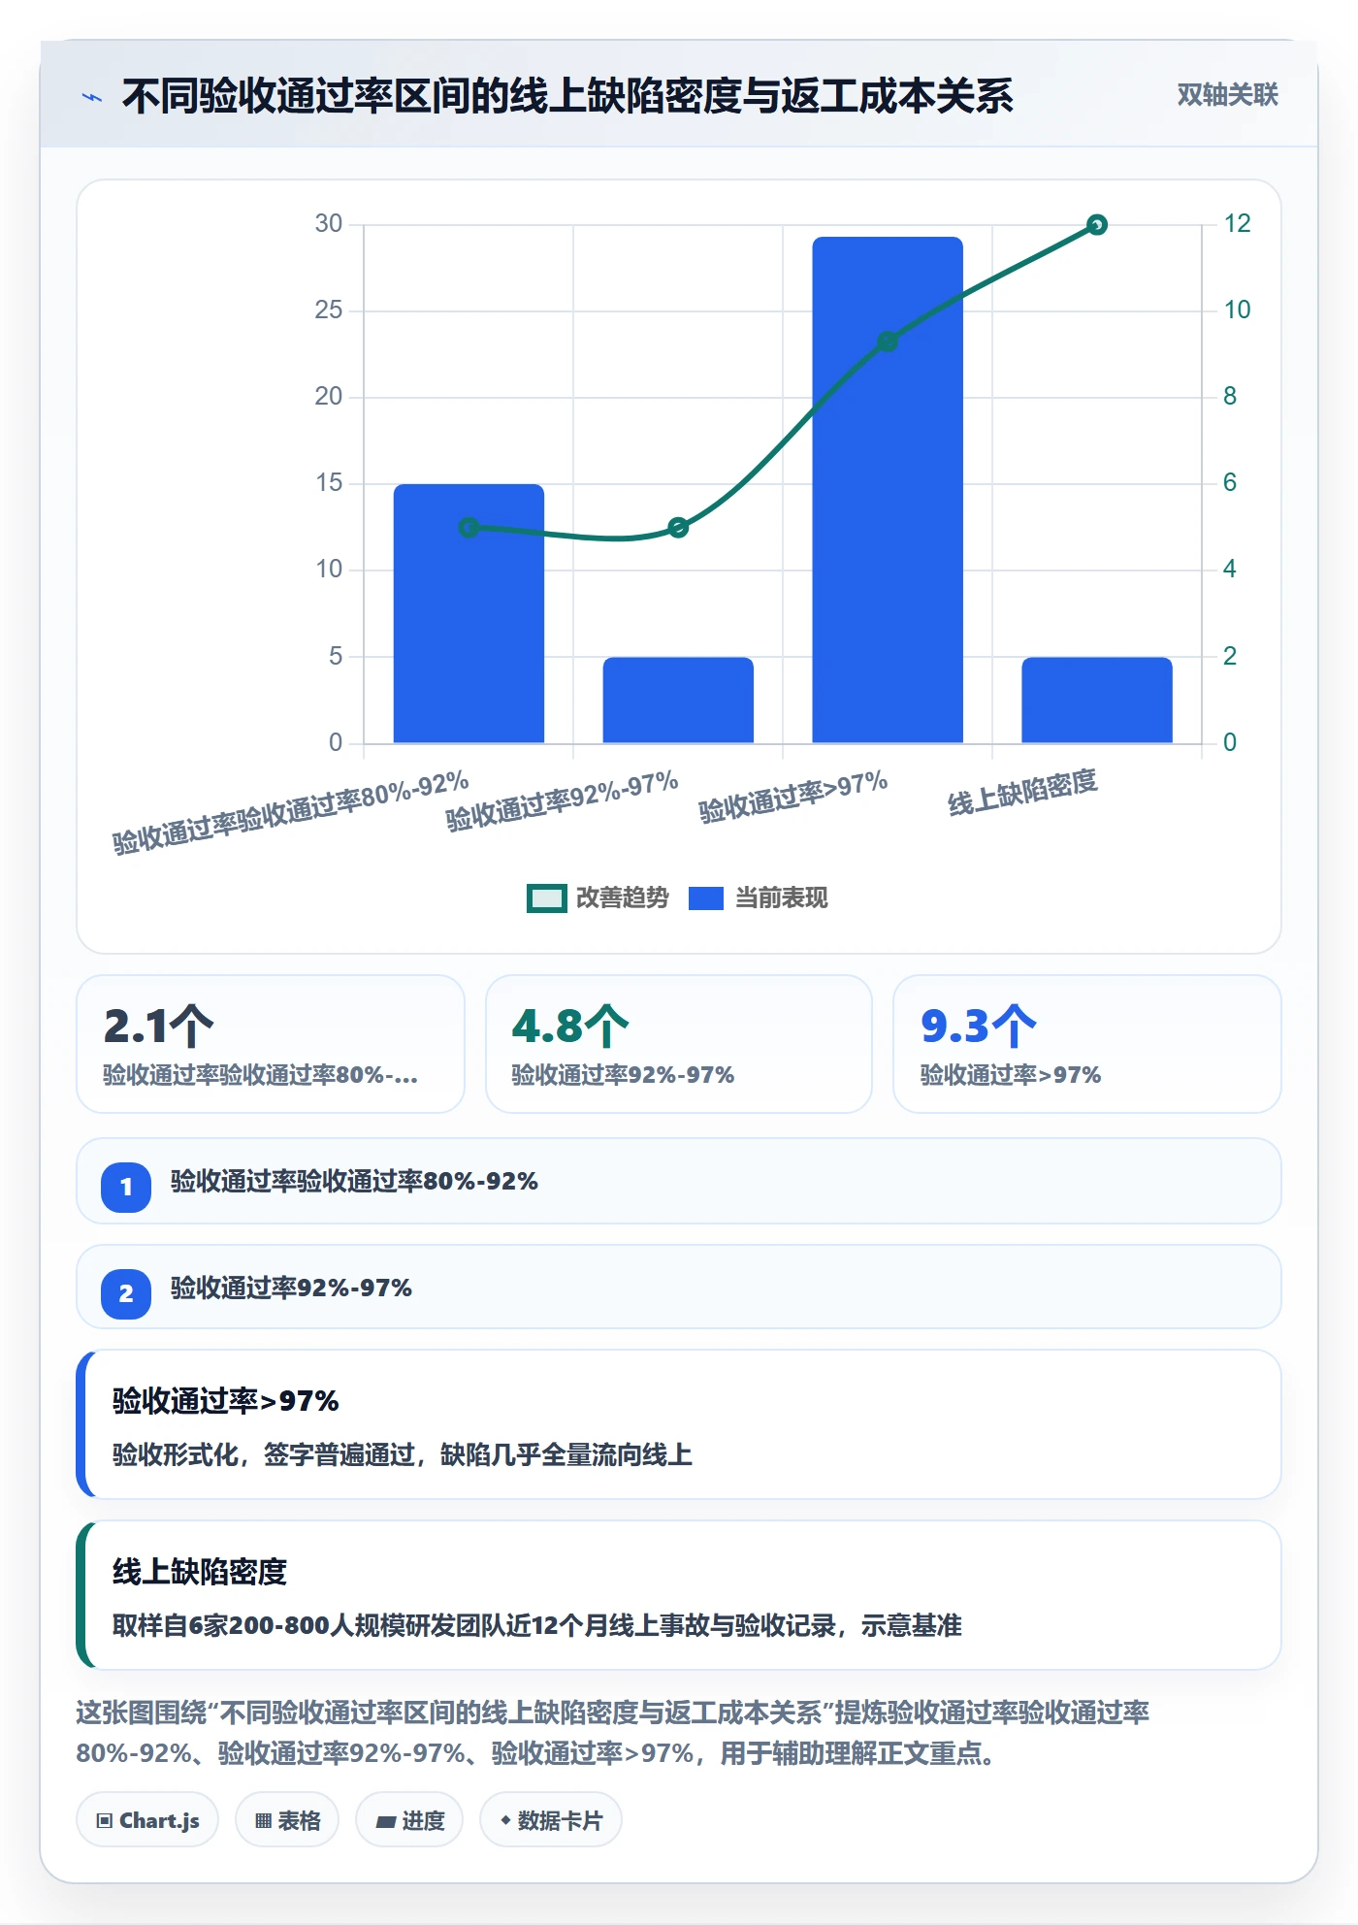Toggle the 改善趋势 legend swatch
Screen dimensions: 1358x1925
coord(546,898)
